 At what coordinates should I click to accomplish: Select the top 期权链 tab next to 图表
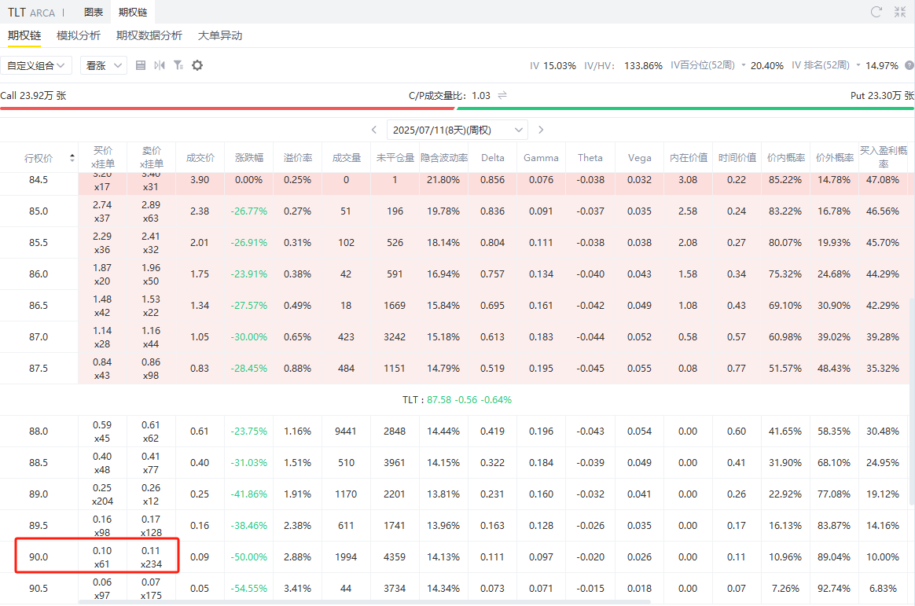(133, 12)
